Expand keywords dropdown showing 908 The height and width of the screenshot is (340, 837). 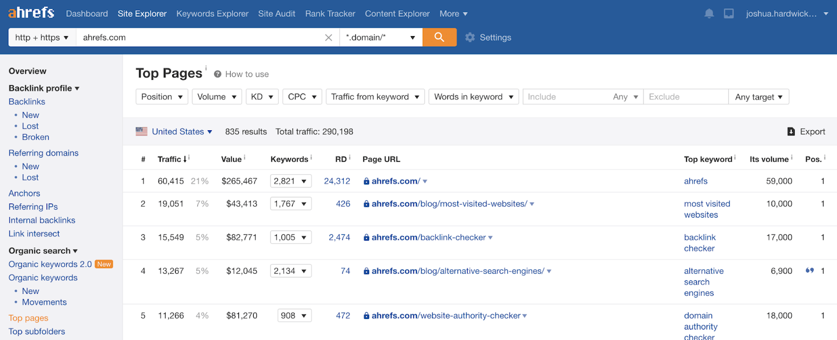pos(295,315)
